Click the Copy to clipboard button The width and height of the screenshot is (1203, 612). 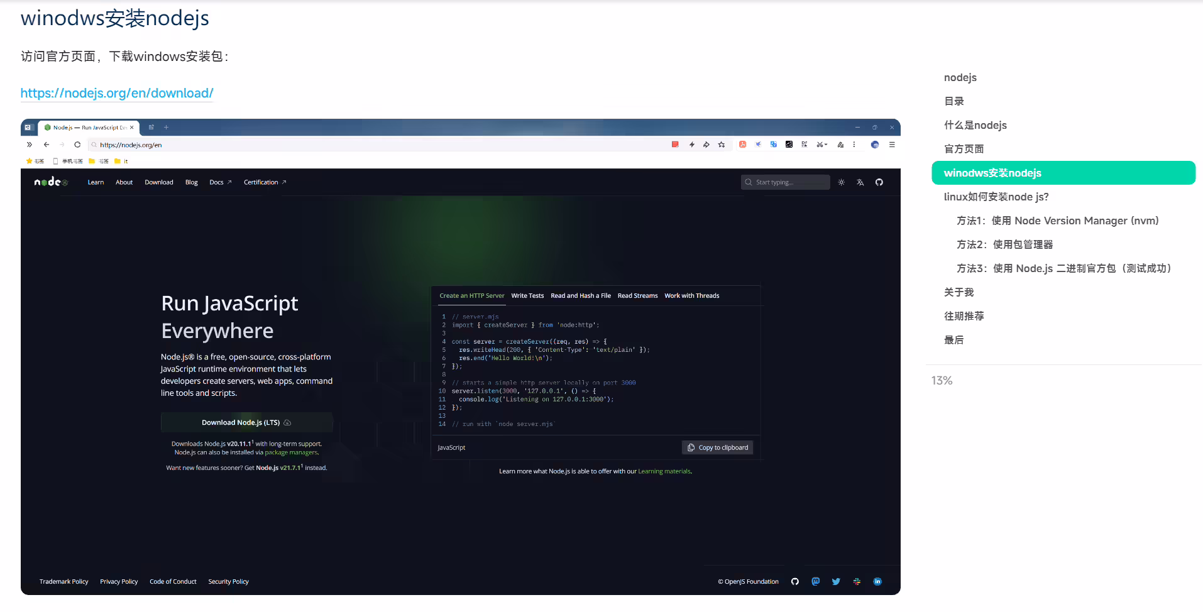(x=717, y=447)
